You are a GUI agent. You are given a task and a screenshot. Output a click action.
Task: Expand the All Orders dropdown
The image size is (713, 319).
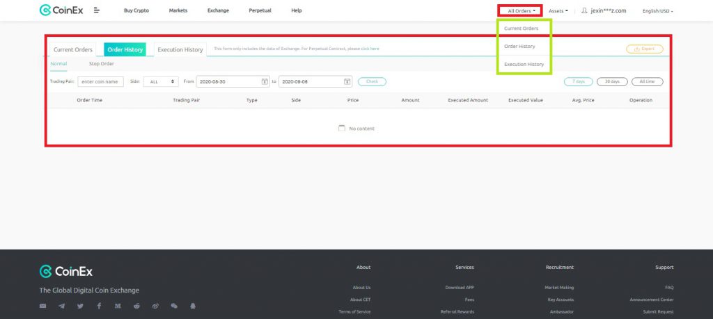click(x=521, y=10)
